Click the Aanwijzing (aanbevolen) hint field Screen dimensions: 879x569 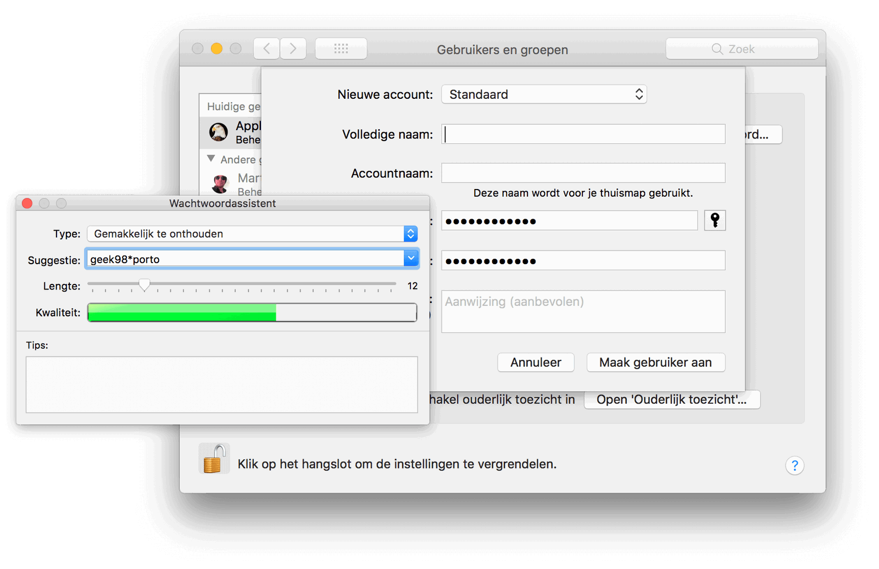(x=583, y=311)
